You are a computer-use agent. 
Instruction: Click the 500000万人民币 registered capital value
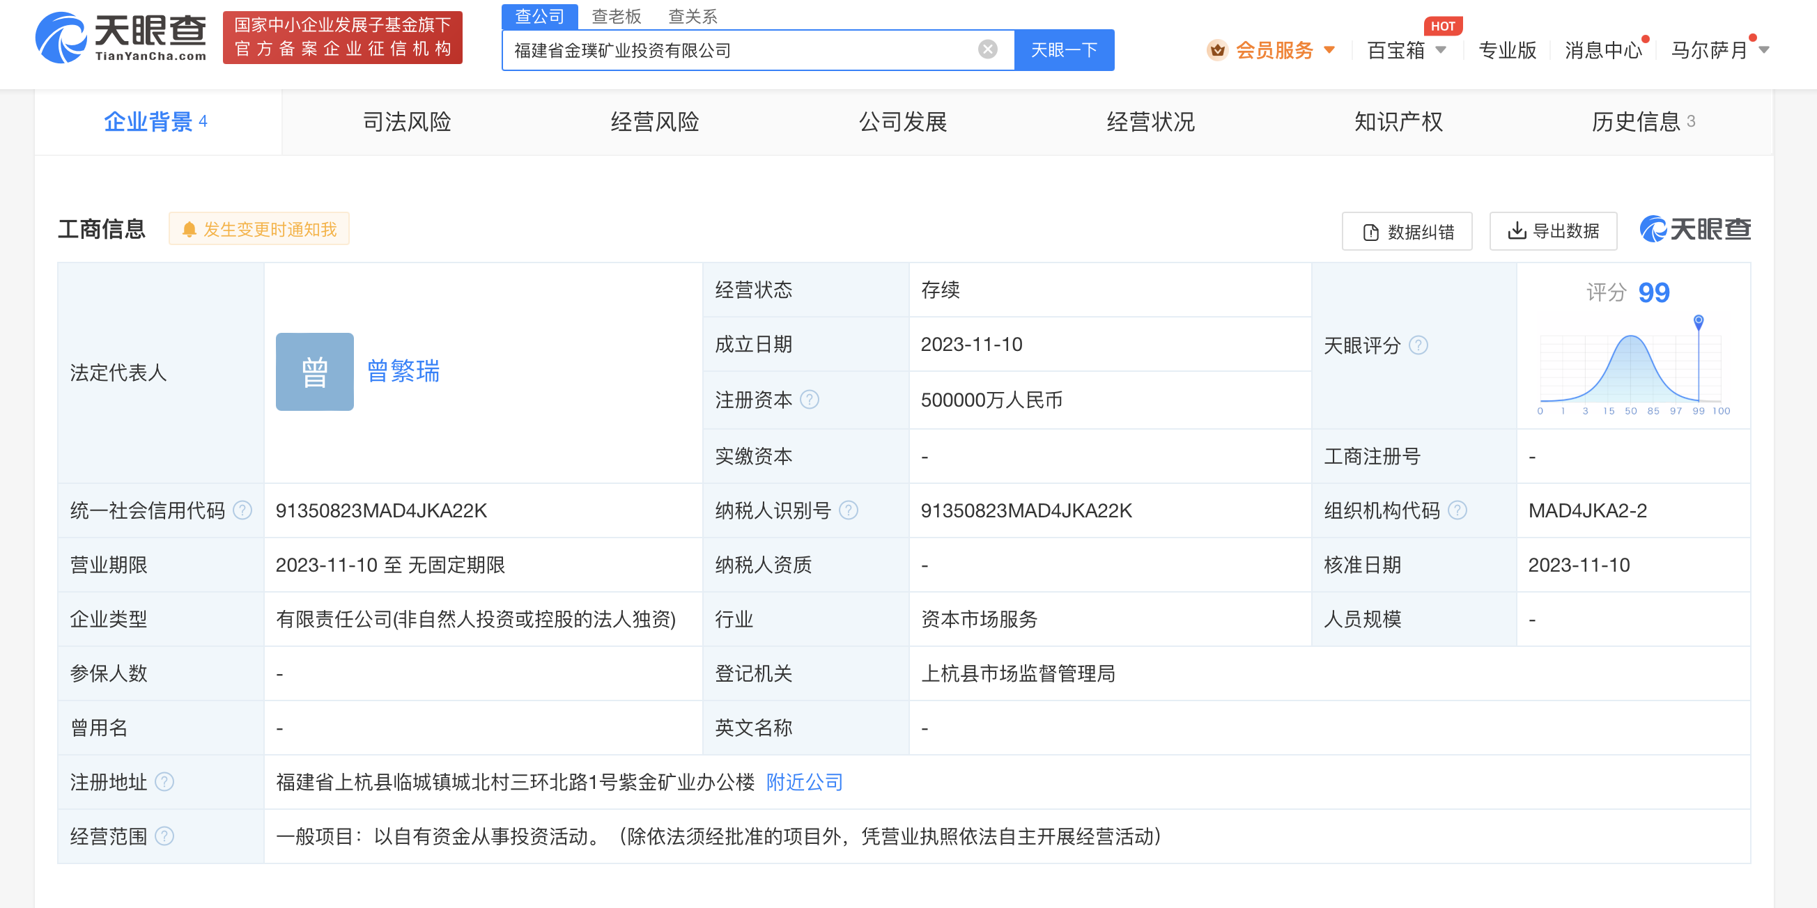pos(991,400)
